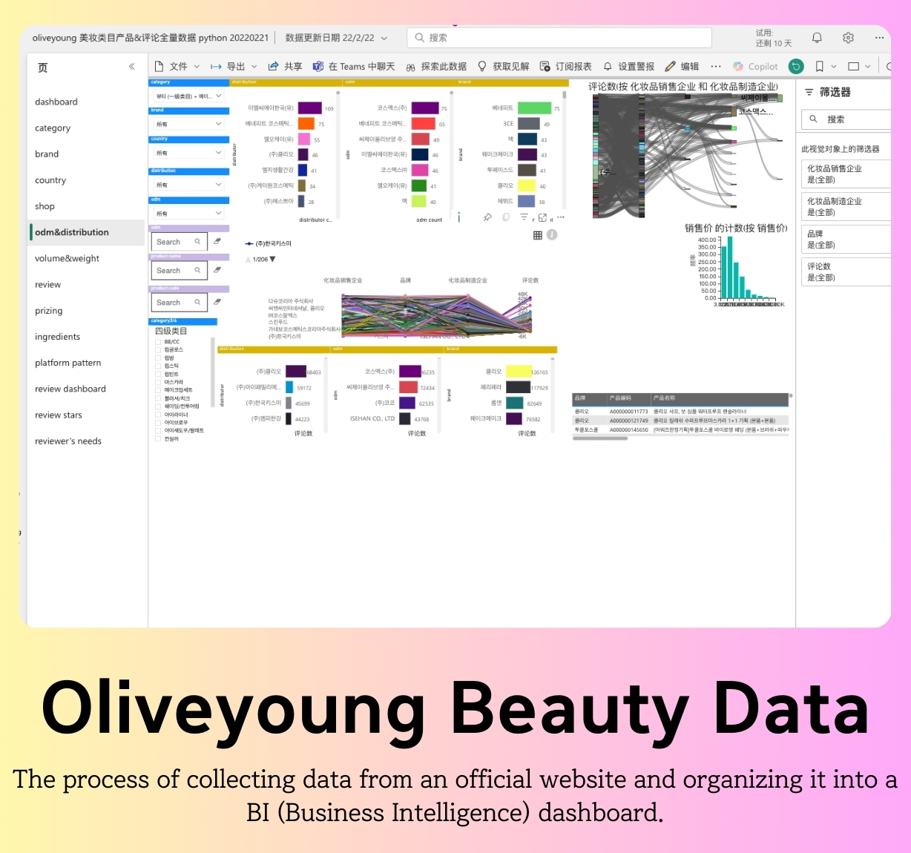Check the 컨실러 category checkbox
This screenshot has width=911, height=853.
158,439
